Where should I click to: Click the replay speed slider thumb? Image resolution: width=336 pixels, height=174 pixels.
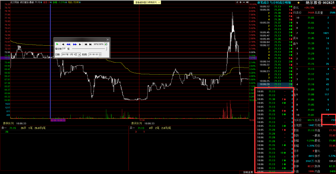click(106, 49)
